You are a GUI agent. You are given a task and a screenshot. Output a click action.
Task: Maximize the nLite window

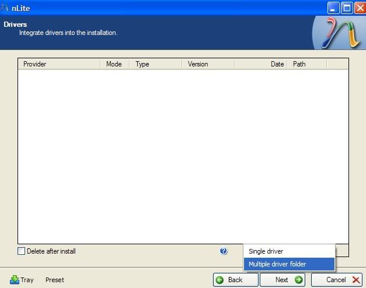pos(347,8)
